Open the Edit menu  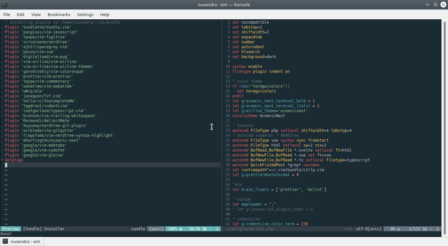(x=21, y=14)
